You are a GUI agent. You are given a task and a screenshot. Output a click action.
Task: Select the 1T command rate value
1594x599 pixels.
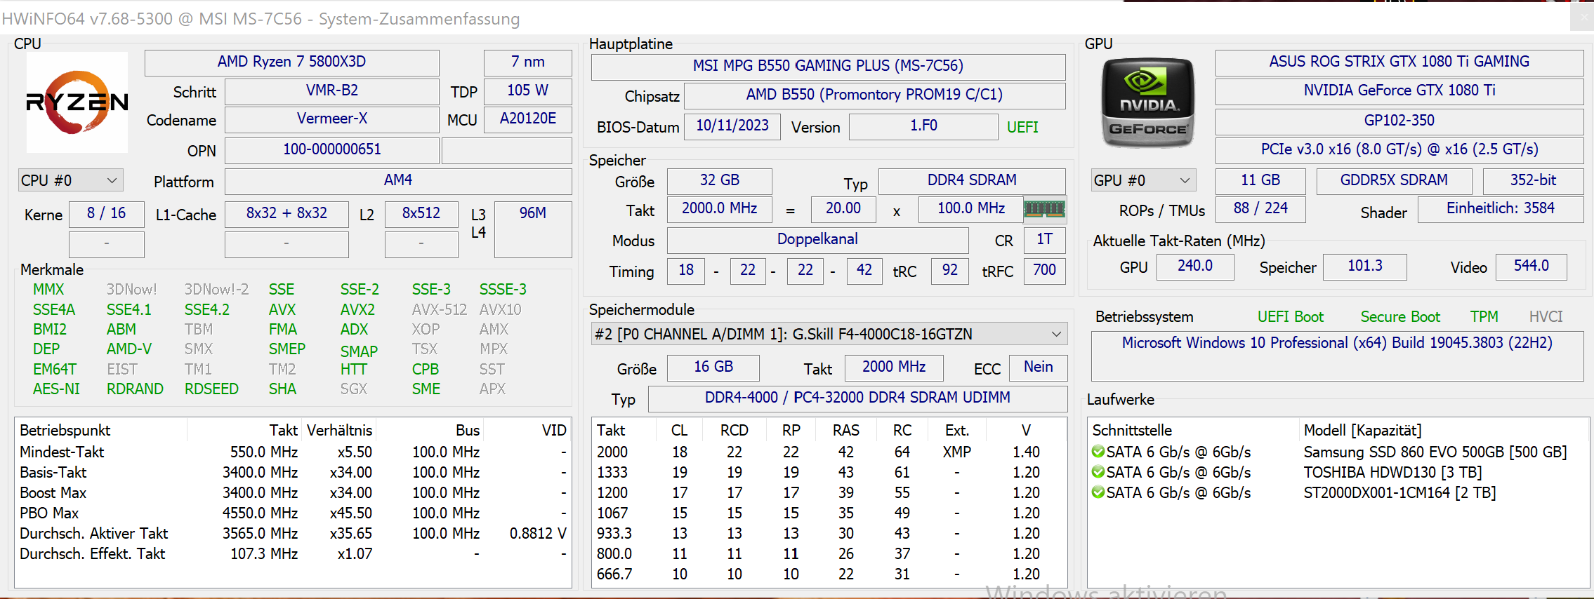1044,239
